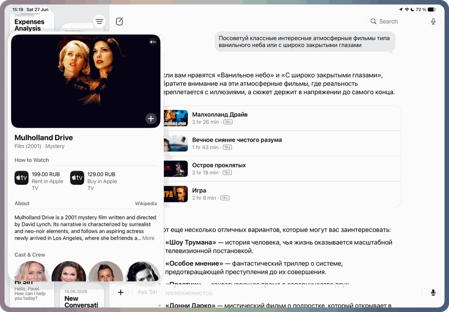449x312 pixels.
Task: Select the third cast member photo
Action: [106, 271]
